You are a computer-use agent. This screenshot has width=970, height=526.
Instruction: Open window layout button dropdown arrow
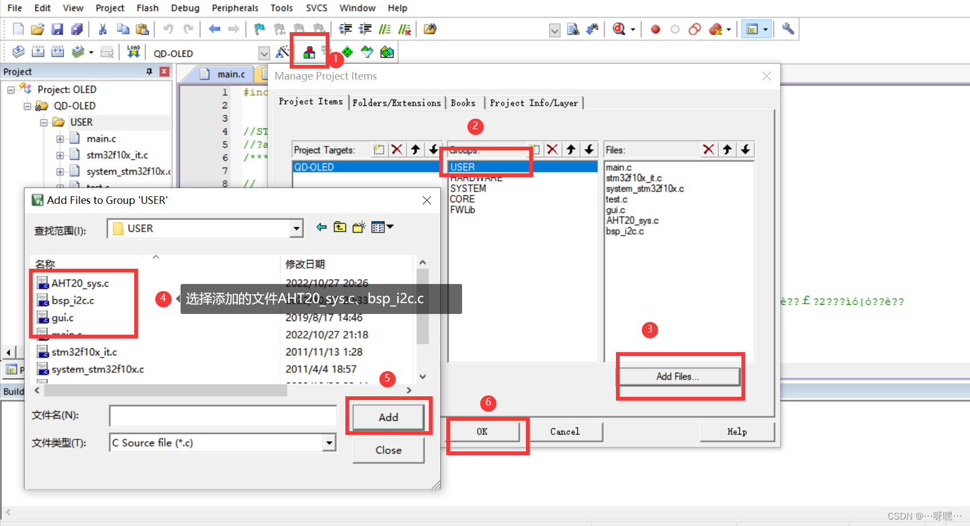click(x=765, y=29)
